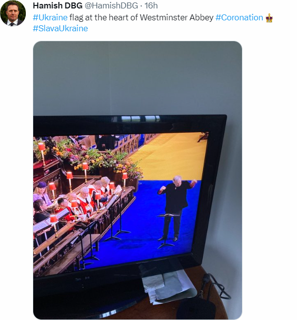Open the #Ukraine hashtag
297x320 pixels.
[50, 17]
